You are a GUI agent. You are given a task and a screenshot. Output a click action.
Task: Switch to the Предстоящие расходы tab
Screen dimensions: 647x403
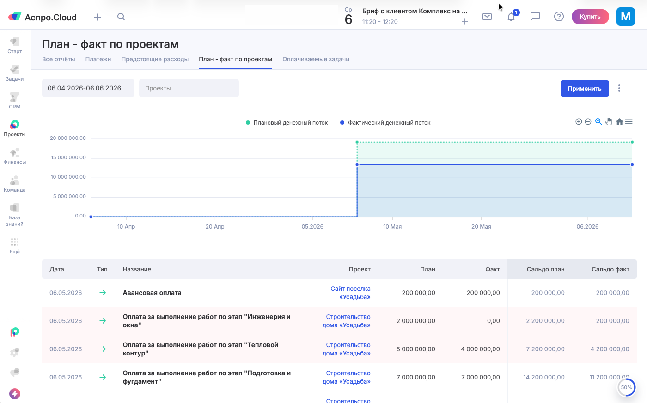tap(155, 60)
